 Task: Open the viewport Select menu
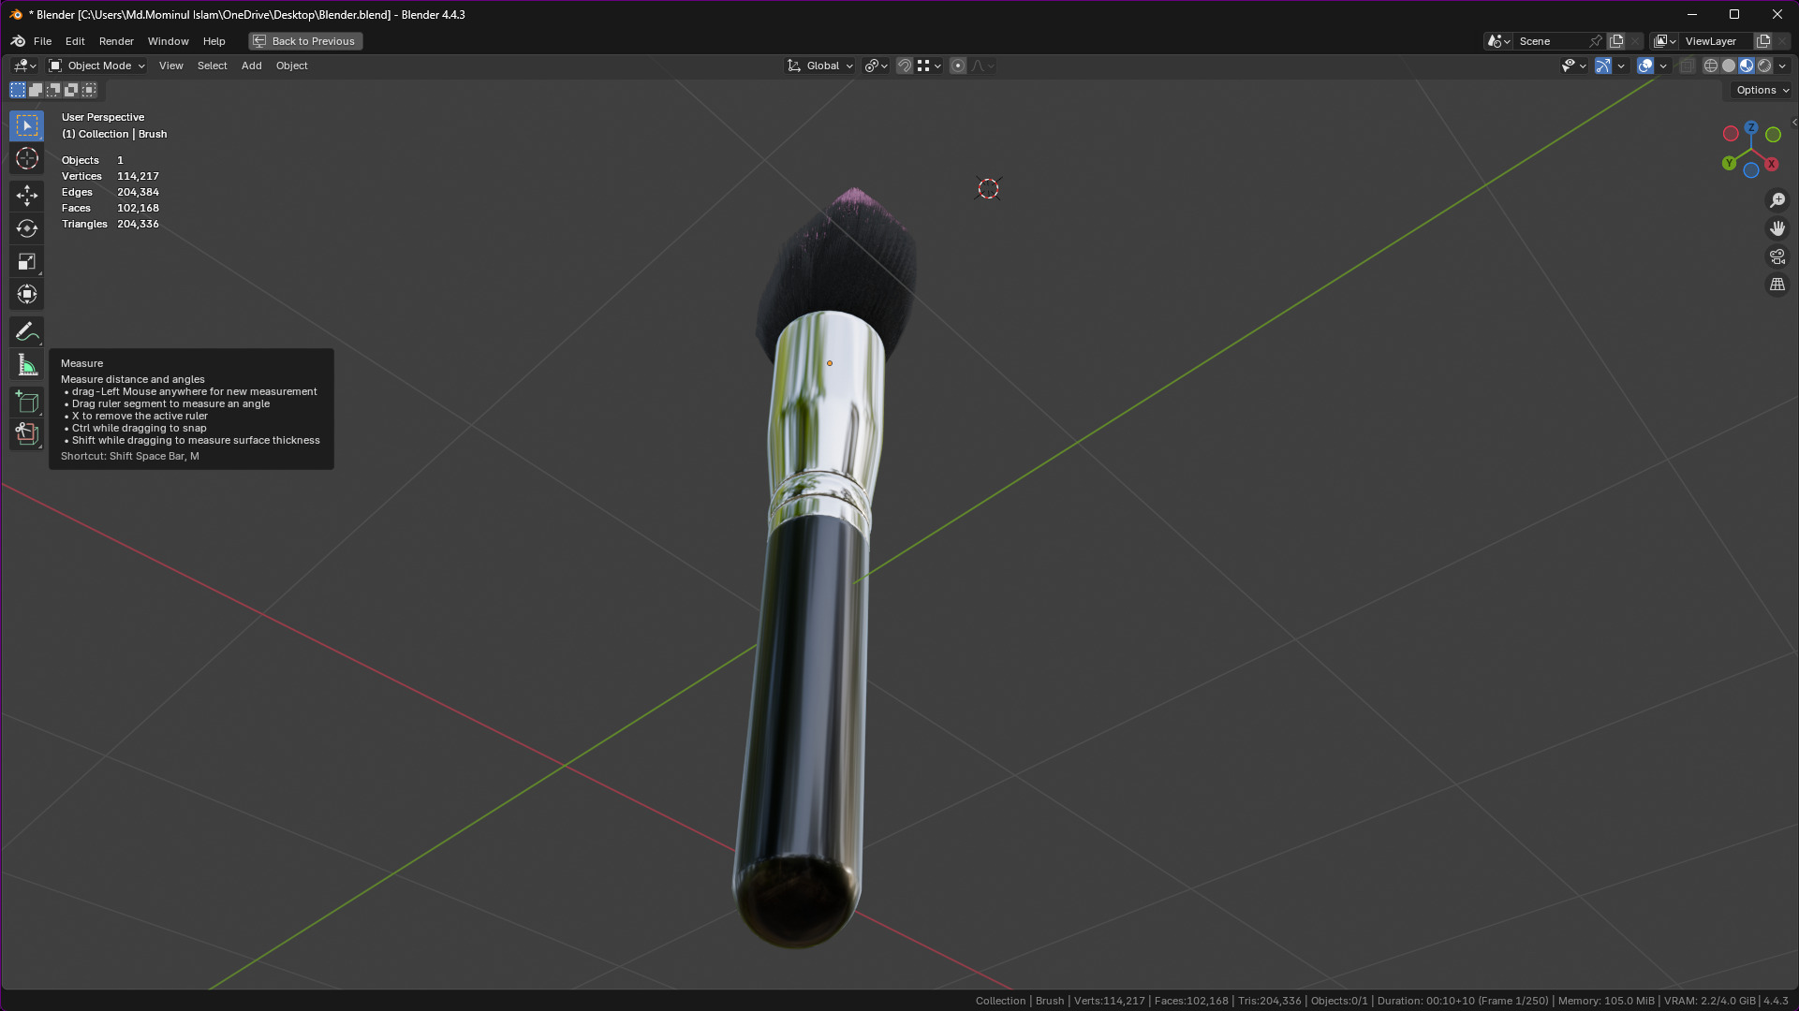212,66
